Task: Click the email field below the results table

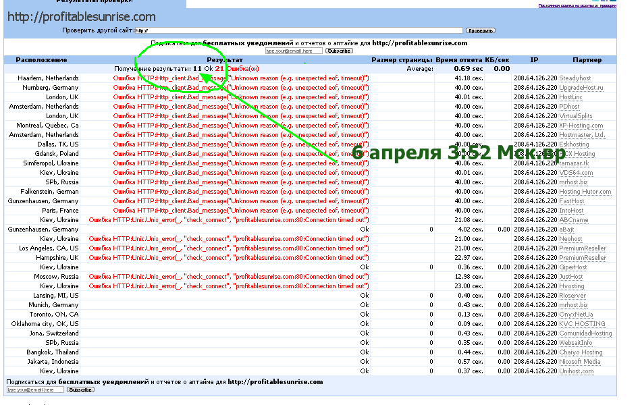Action: tap(36, 389)
